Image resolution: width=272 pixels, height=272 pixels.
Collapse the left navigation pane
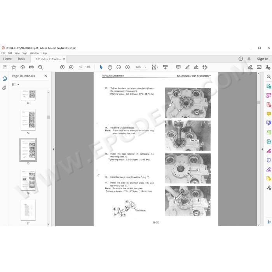[x=53, y=149]
